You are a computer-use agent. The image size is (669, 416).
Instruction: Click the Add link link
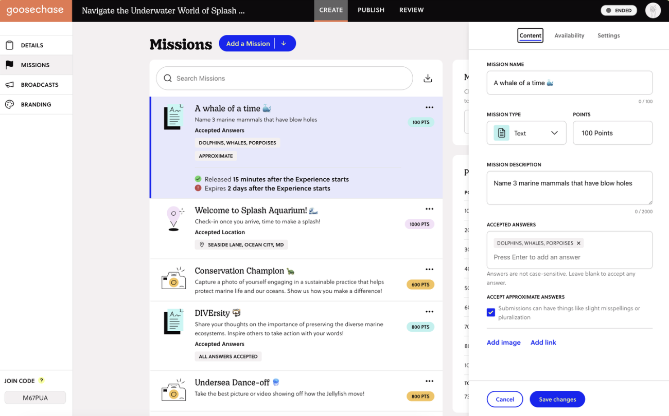tap(543, 343)
